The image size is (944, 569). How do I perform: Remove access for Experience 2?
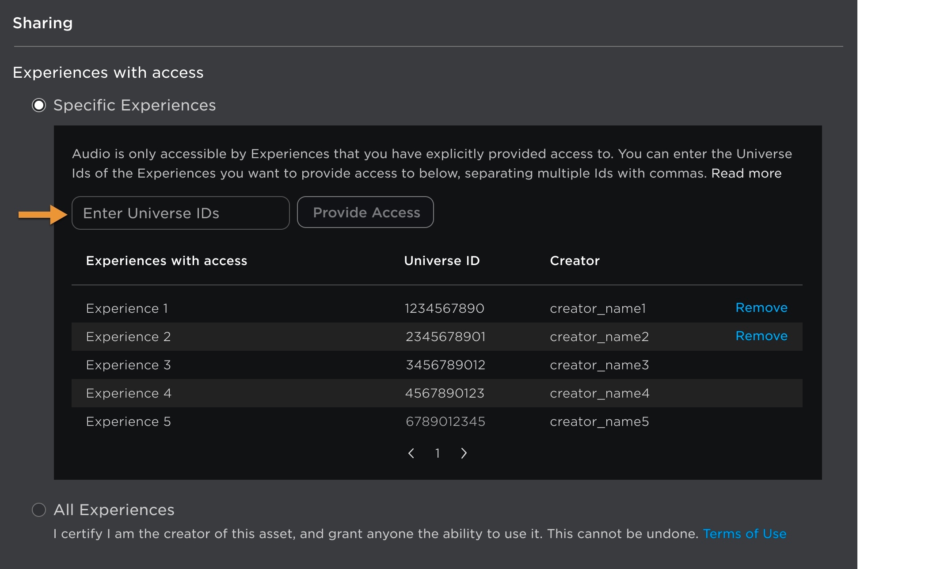761,336
